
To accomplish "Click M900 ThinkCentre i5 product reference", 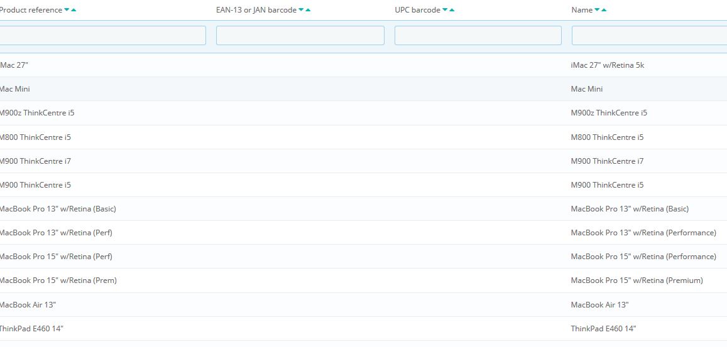I will tap(35, 185).
